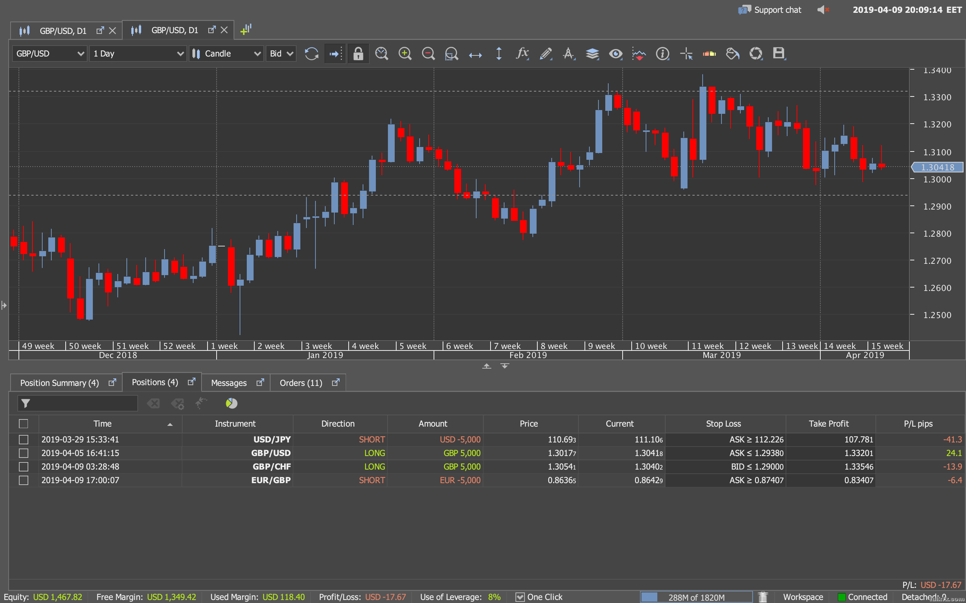The height and width of the screenshot is (603, 966).
Task: Open the GBP/USD instrument dropdown
Action: tap(50, 54)
